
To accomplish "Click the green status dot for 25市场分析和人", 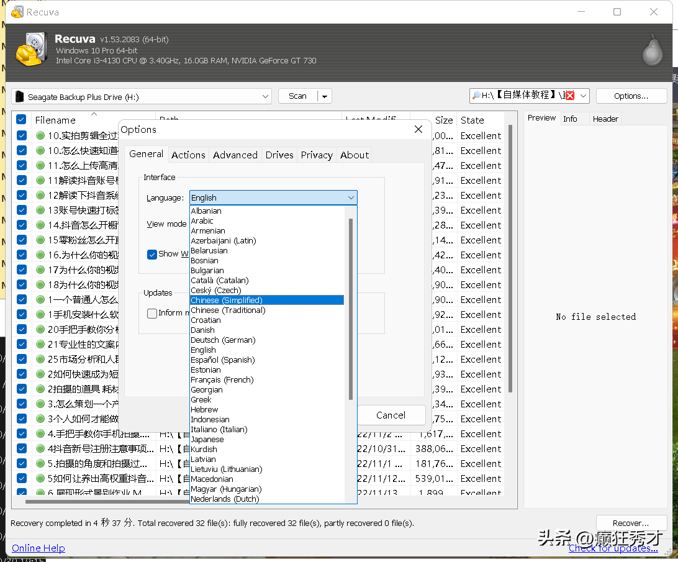I will pos(40,359).
